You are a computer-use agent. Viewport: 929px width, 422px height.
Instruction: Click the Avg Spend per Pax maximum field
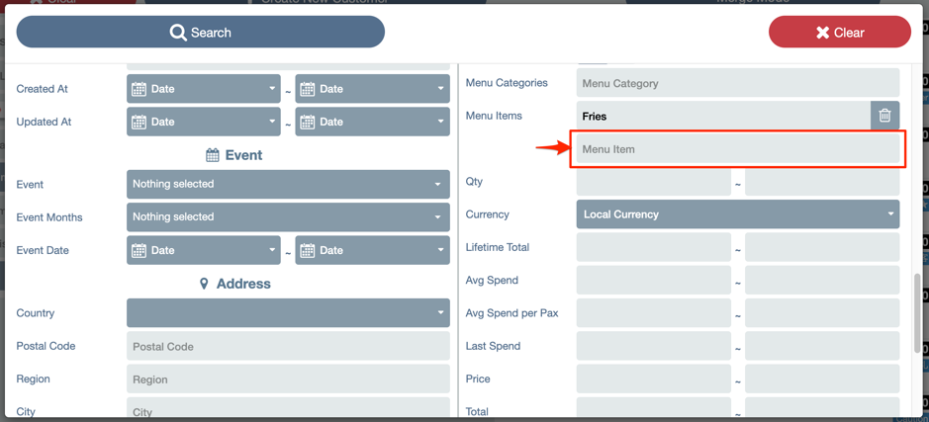[822, 313]
